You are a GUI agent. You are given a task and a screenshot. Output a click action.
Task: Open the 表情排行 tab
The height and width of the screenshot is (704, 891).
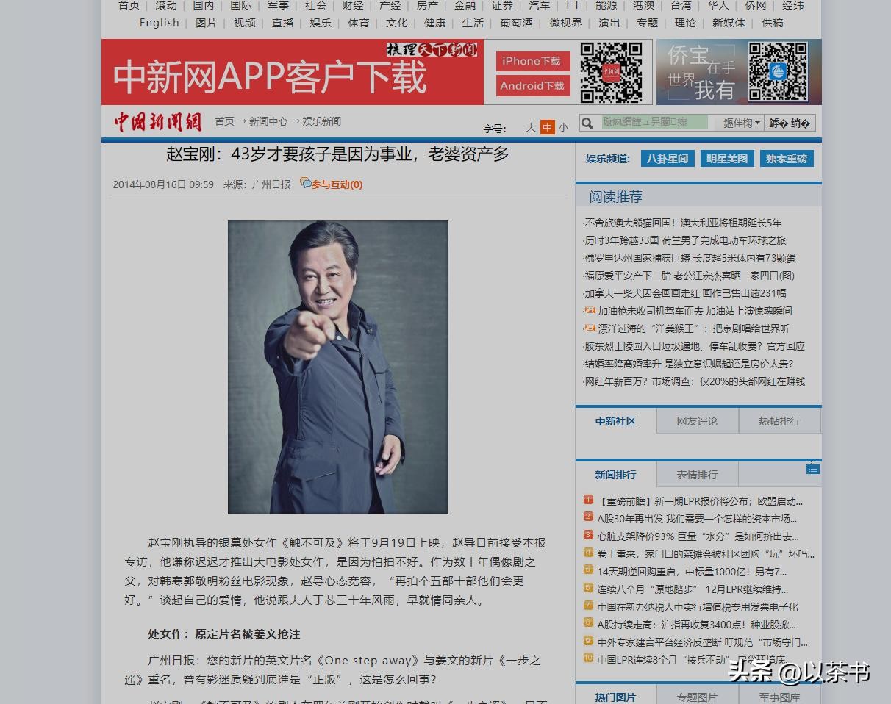(697, 475)
